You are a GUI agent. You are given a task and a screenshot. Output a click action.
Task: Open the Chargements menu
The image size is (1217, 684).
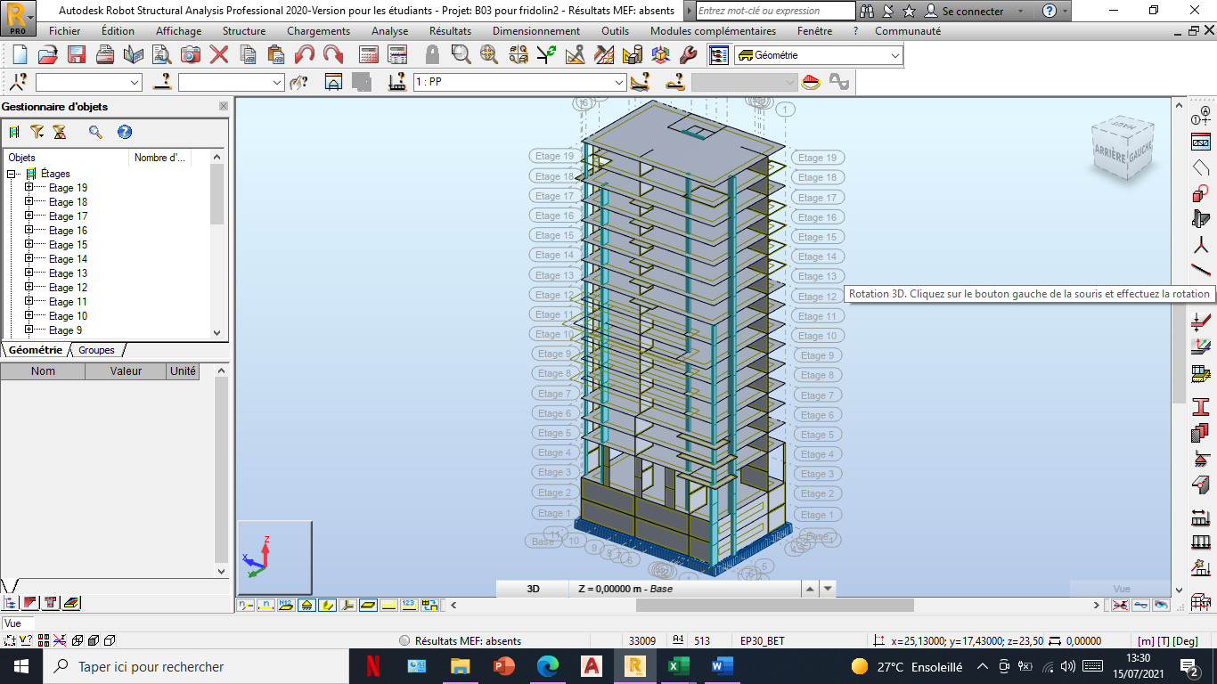pos(318,31)
